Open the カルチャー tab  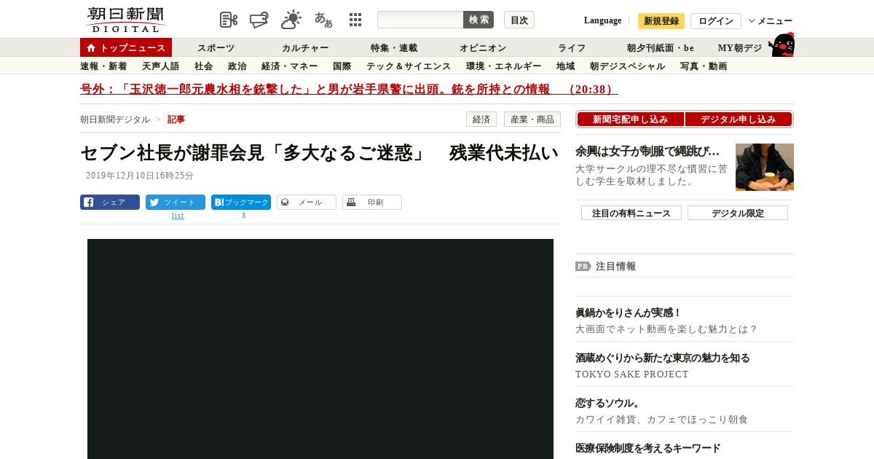coord(305,48)
